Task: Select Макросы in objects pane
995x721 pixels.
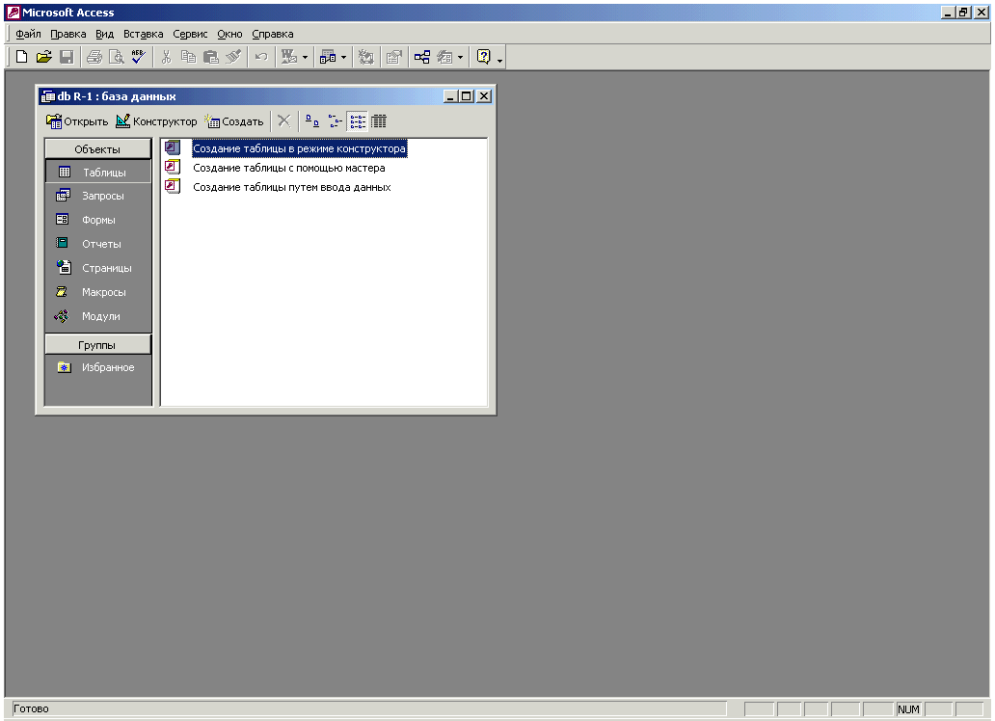Action: tap(97, 292)
